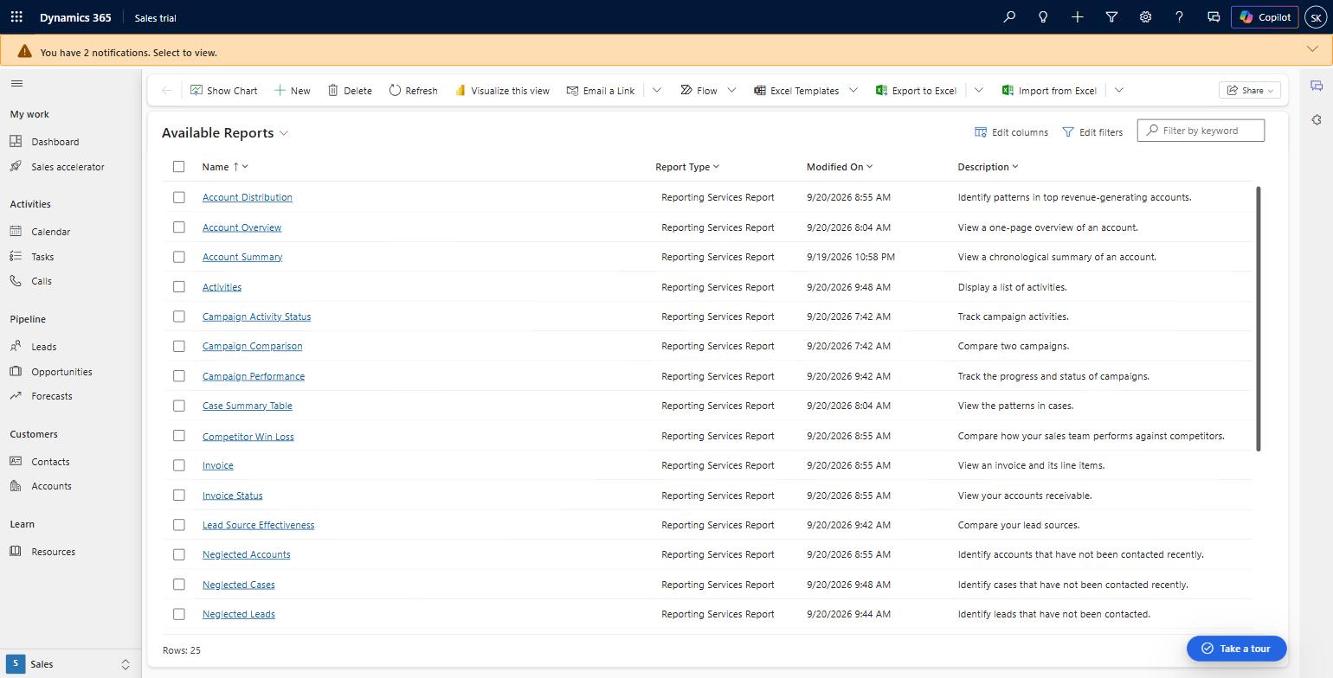1333x678 pixels.
Task: Click Excel Templates command
Action: [795, 91]
